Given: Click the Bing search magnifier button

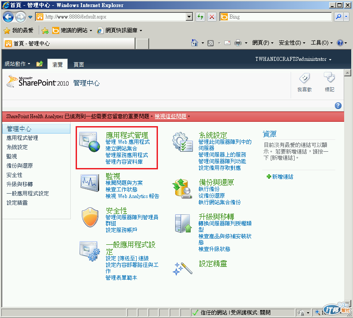Looking at the screenshot, I should pos(338,17).
